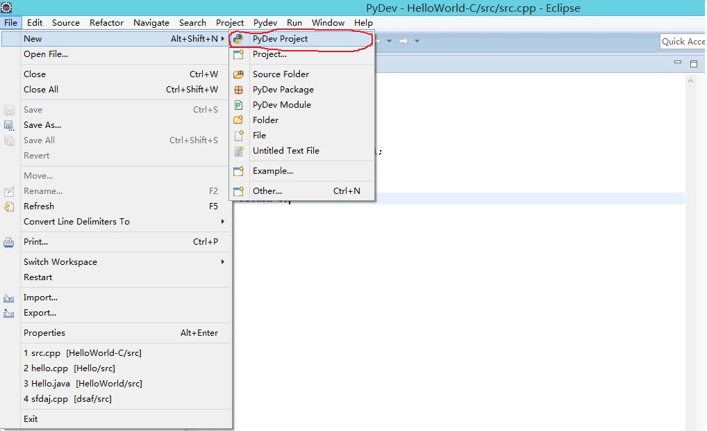Open Properties menu entry
The height and width of the screenshot is (431, 707).
tap(117, 333)
